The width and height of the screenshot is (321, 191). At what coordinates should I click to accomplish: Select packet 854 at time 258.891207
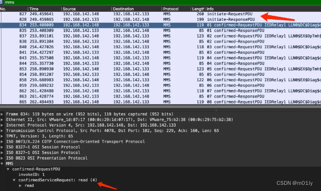tap(160, 75)
